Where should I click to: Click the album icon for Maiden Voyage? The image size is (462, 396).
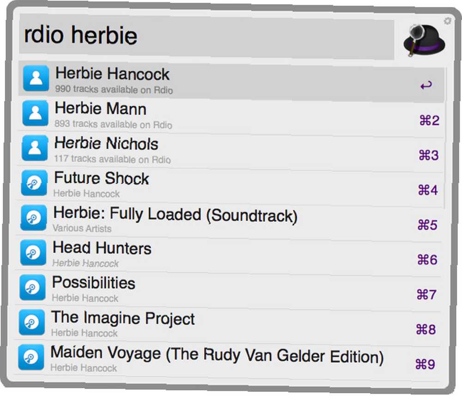tap(31, 357)
